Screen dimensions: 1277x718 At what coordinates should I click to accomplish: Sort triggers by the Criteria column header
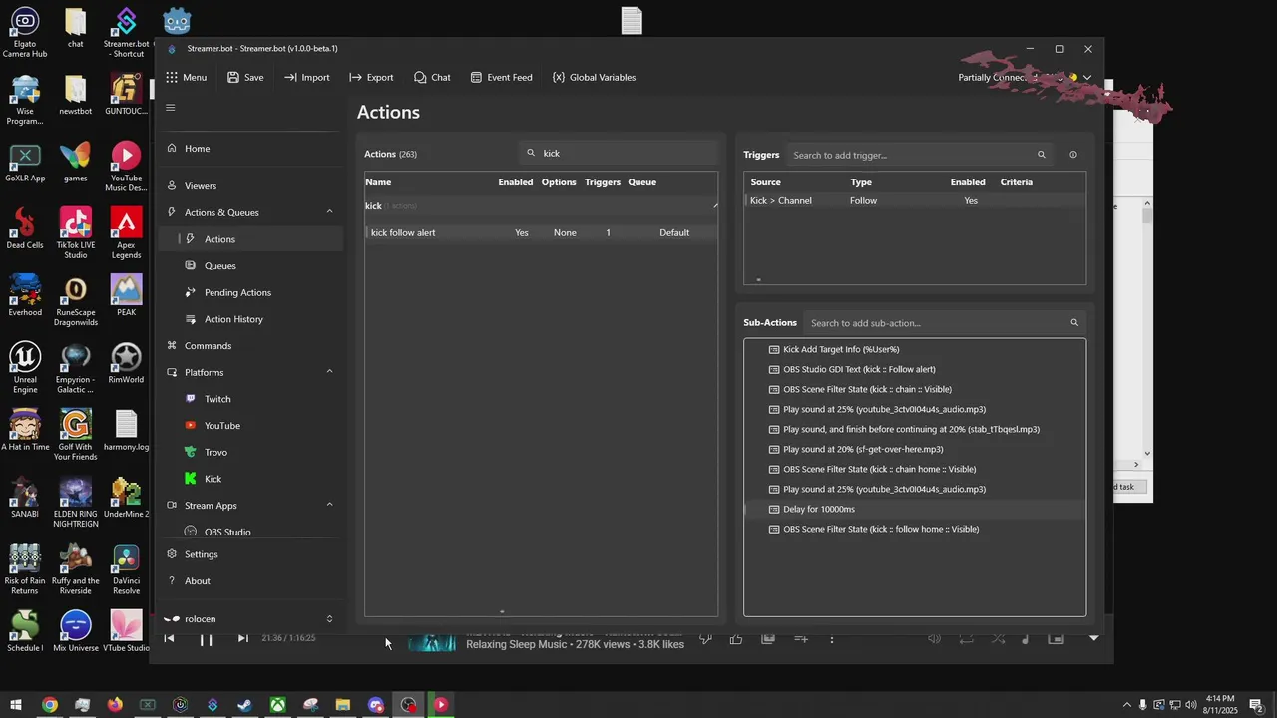coord(1017,182)
